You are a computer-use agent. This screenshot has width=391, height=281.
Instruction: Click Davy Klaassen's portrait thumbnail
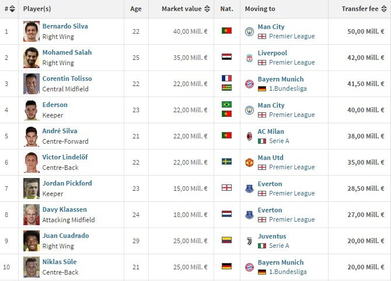[32, 215]
